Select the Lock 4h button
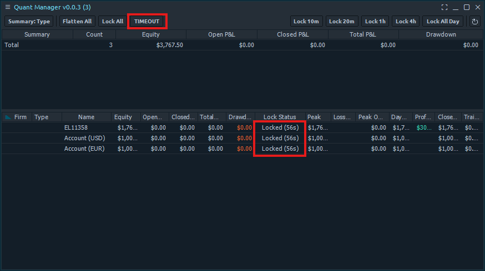 click(x=406, y=22)
